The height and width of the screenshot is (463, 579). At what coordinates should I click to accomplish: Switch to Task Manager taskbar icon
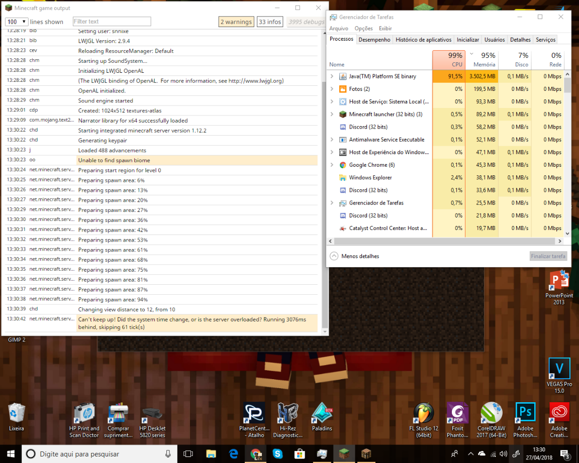pyautogui.click(x=322, y=454)
